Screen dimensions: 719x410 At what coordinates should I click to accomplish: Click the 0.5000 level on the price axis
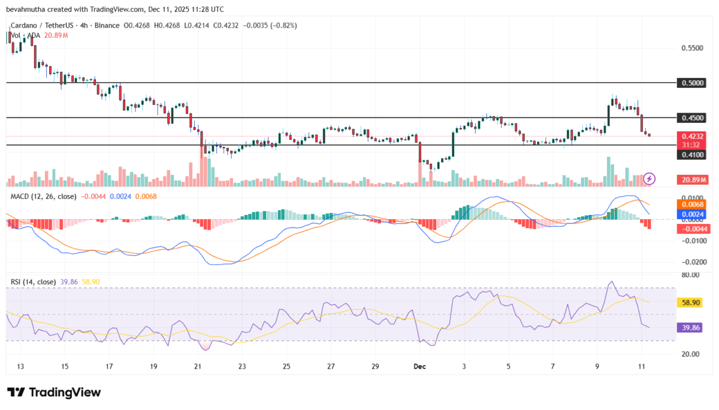[690, 83]
